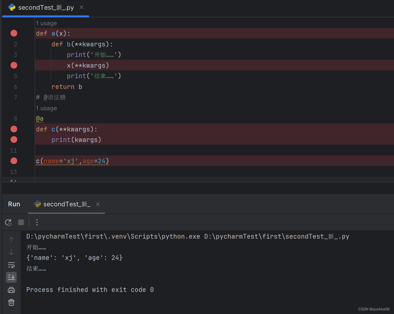
Task: Click '1 usage' hint above def a(x)
Action: tap(46, 23)
